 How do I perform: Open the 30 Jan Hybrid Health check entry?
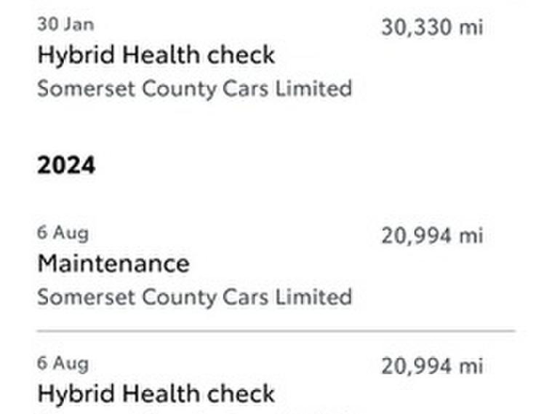[x=156, y=55]
